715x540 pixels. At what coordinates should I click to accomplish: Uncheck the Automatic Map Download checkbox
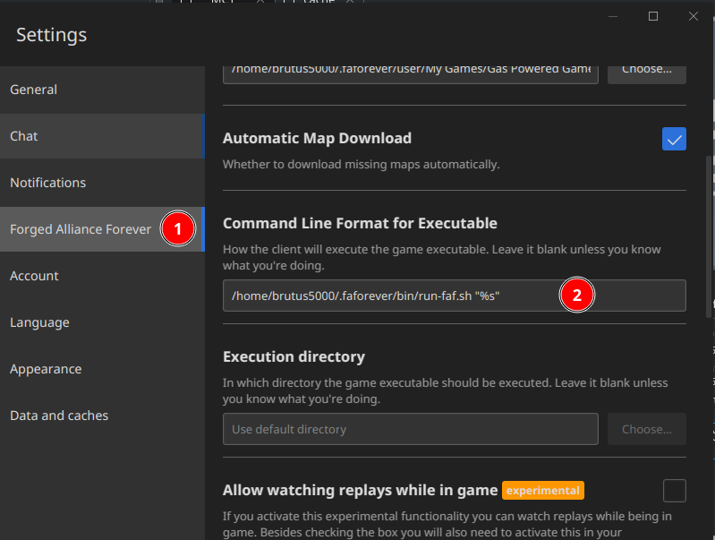click(x=674, y=139)
